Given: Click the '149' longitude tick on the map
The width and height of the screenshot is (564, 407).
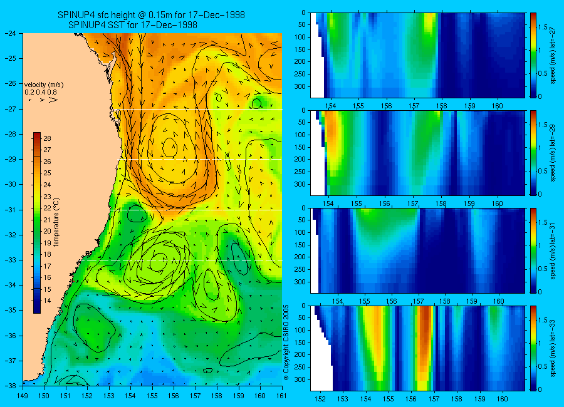Looking at the screenshot, I should coord(23,396).
